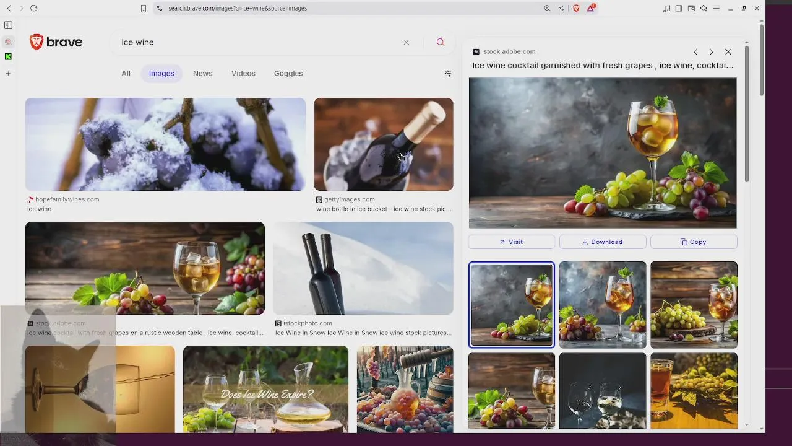Open the Brave Wallet icon
Screen dimensions: 792x446
pyautogui.click(x=691, y=8)
